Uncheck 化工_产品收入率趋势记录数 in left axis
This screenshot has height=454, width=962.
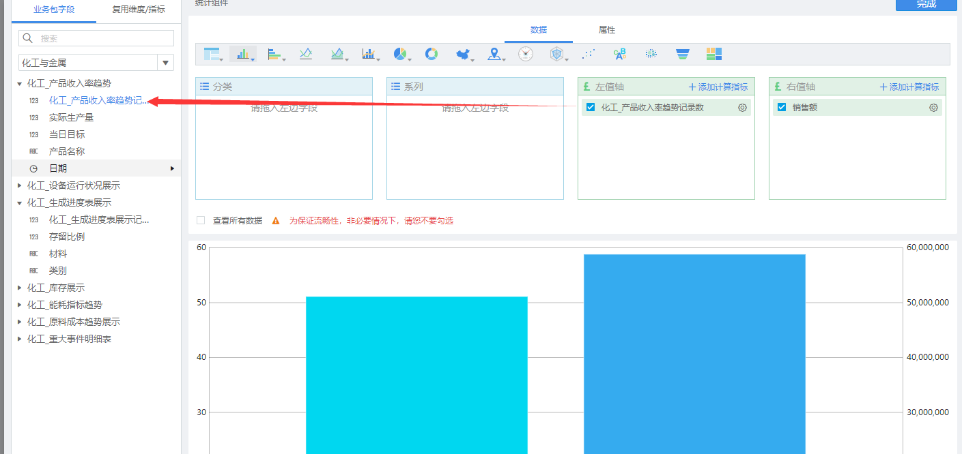[x=591, y=107]
